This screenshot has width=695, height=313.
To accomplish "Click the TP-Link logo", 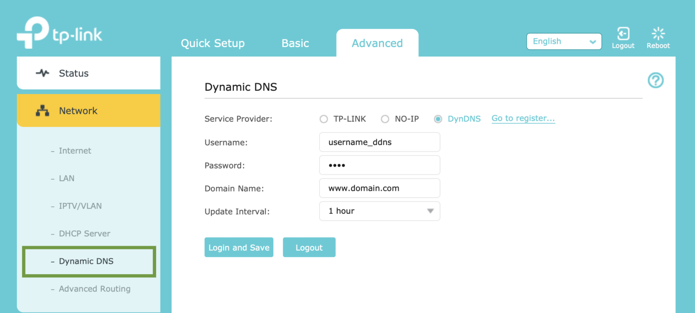I will tap(59, 32).
